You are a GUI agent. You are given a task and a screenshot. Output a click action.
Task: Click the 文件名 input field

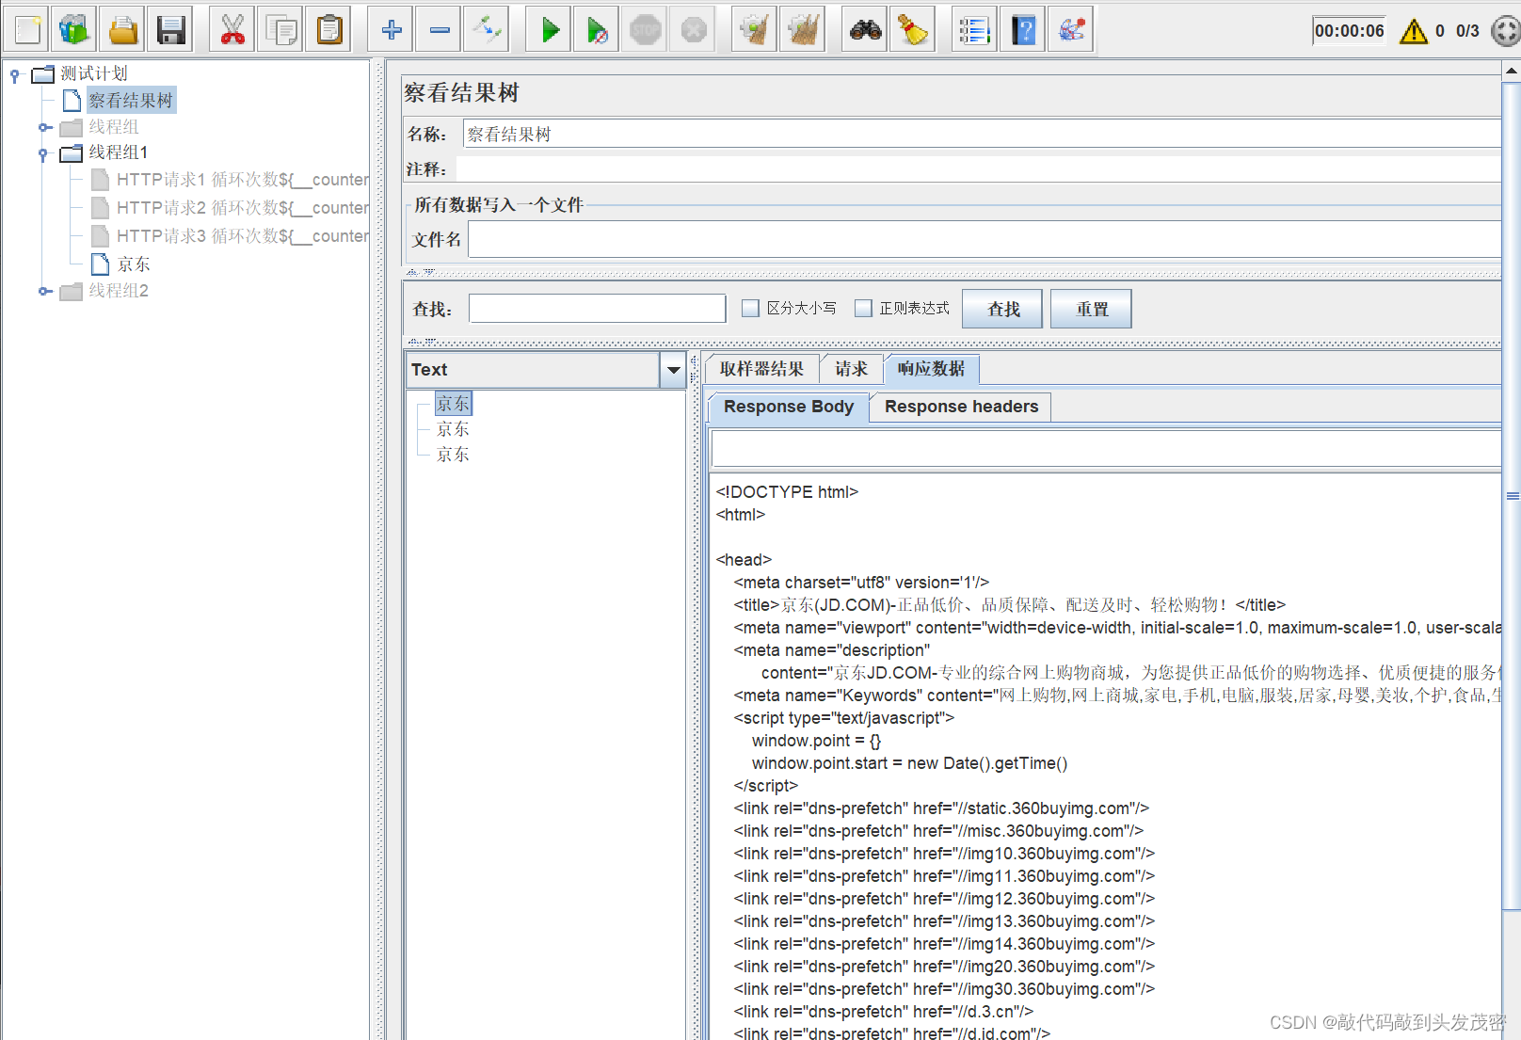coord(985,239)
